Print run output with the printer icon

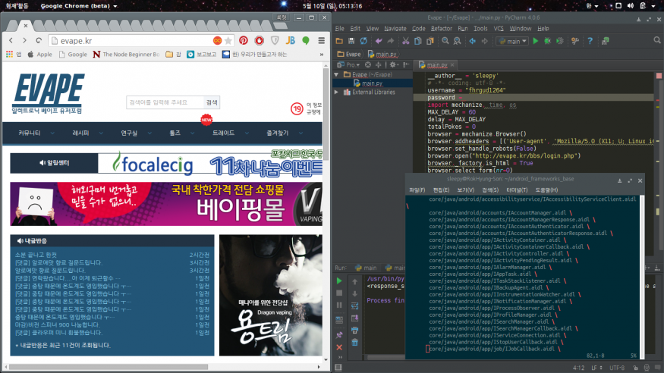click(355, 330)
